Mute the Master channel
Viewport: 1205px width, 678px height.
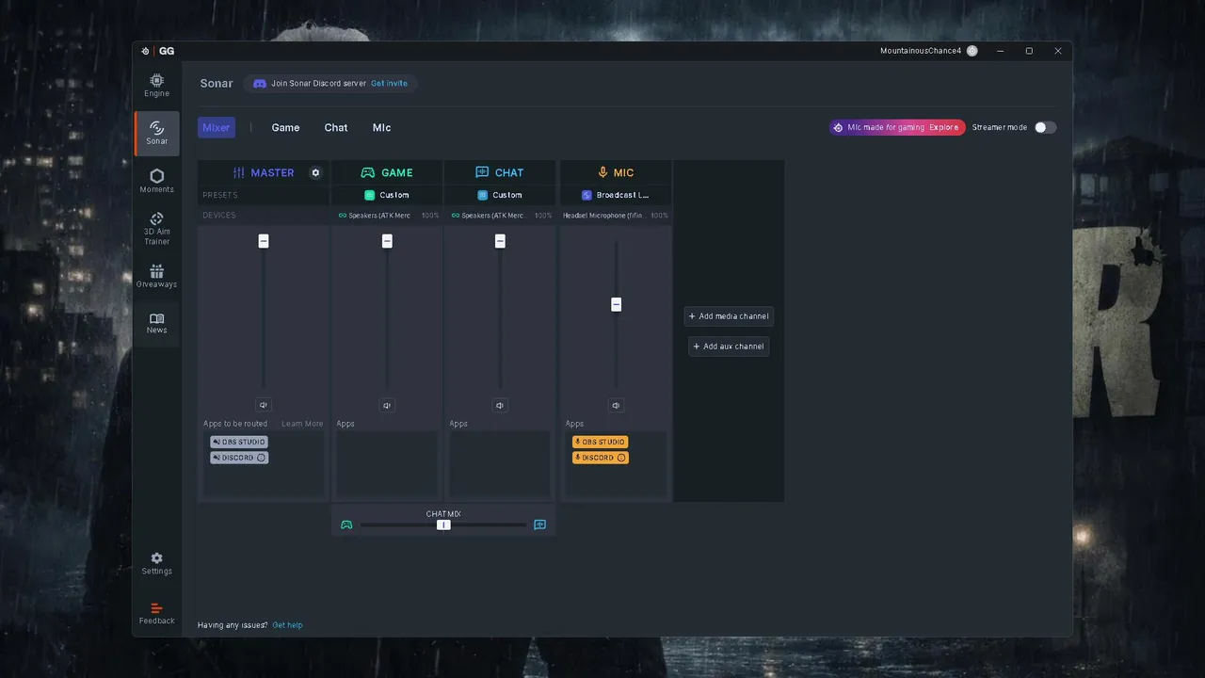(264, 405)
